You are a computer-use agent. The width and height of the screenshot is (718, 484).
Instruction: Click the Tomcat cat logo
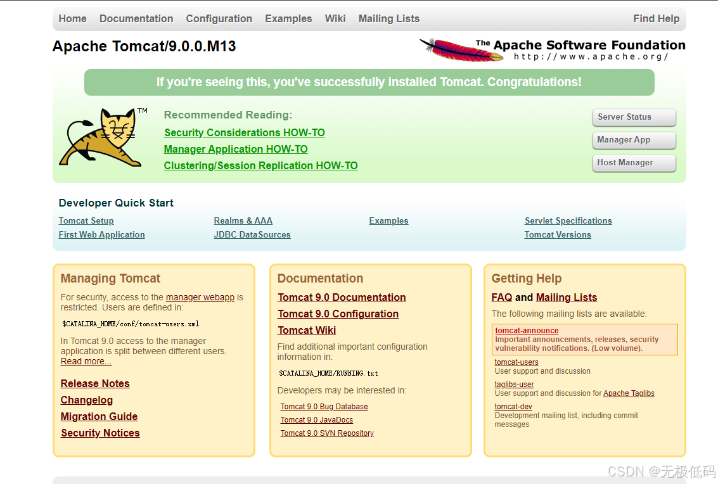[x=100, y=137]
